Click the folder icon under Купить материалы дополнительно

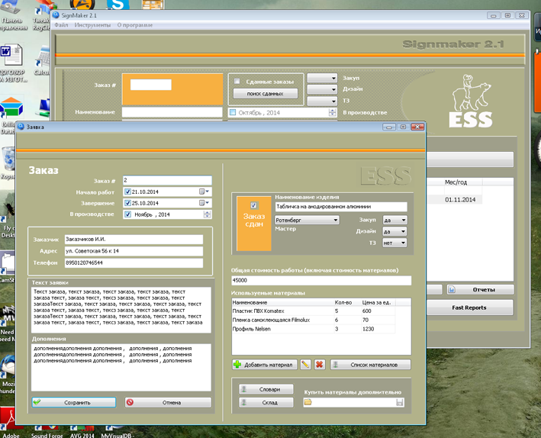click(308, 402)
